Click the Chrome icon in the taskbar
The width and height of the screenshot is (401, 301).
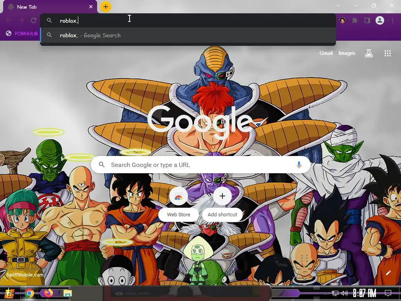pos(29,293)
